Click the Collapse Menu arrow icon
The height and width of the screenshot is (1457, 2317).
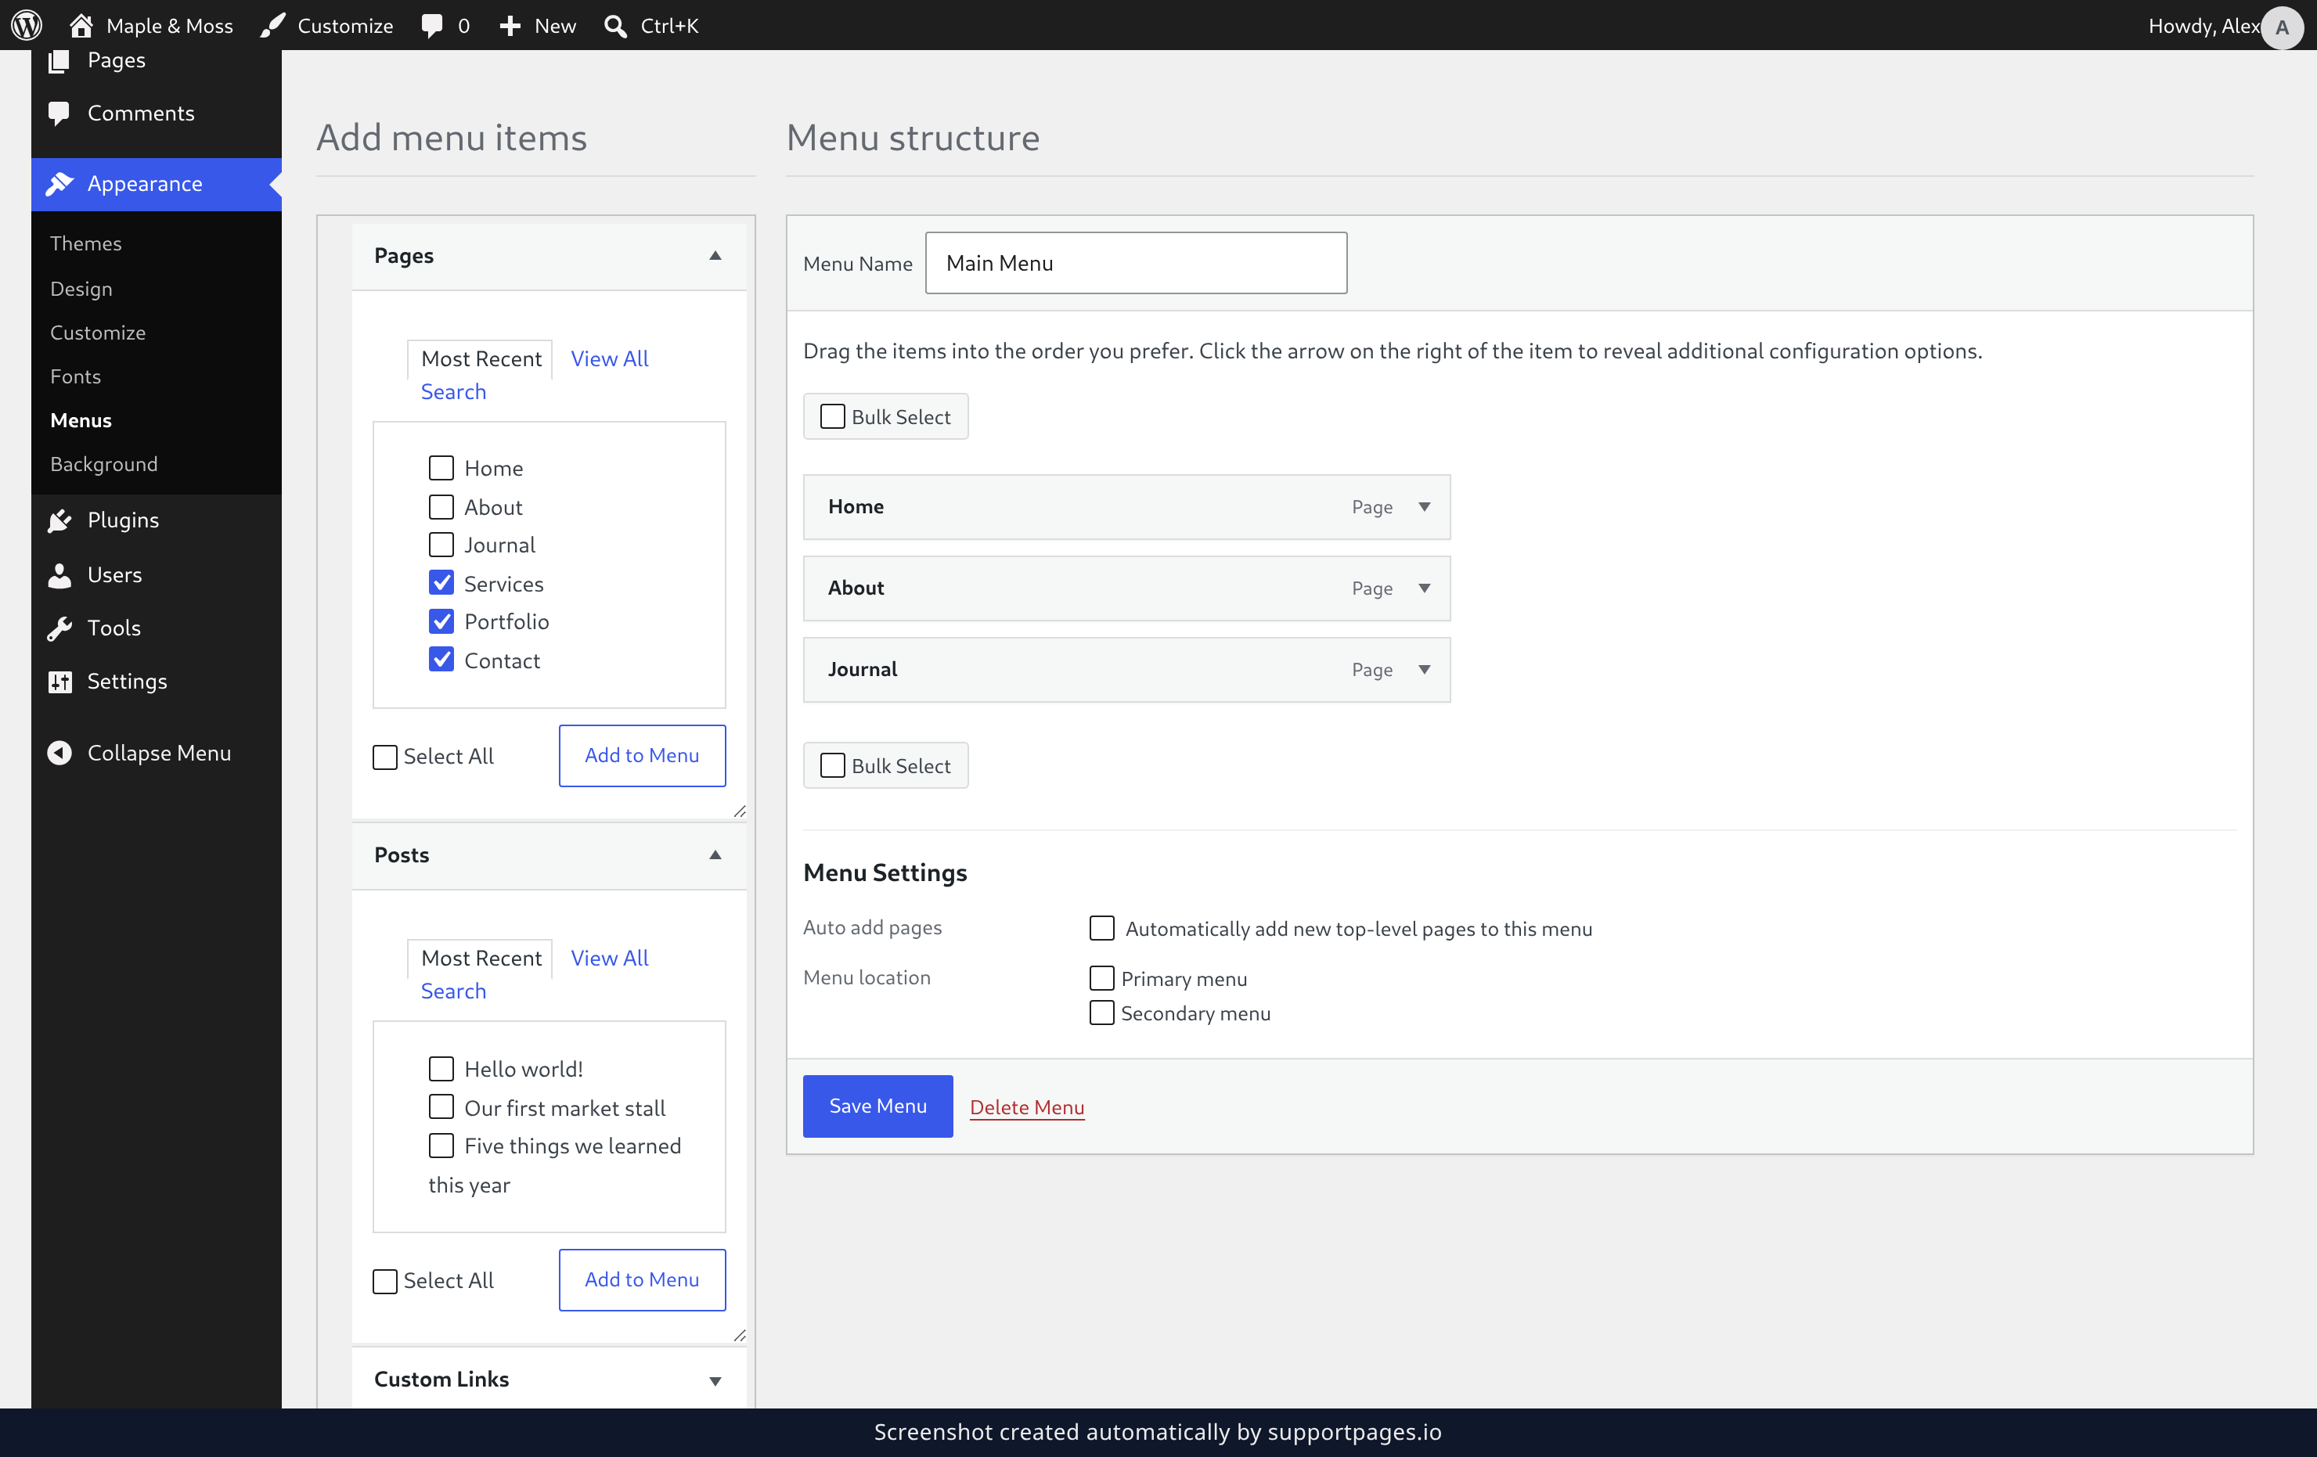pyautogui.click(x=59, y=753)
